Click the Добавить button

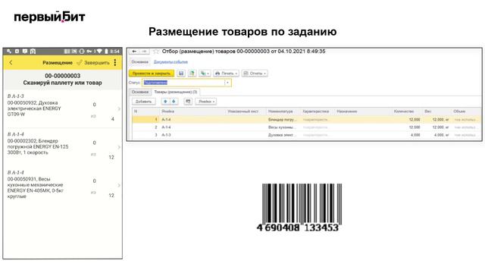143,102
